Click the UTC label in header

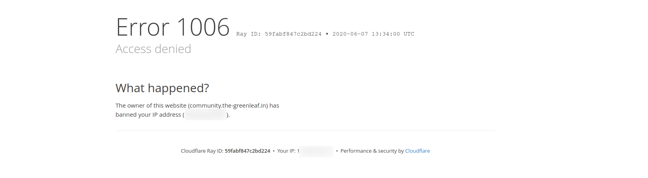409,34
